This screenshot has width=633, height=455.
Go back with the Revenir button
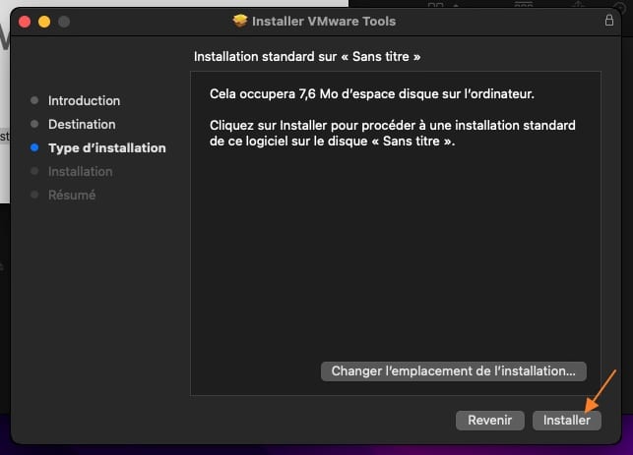[489, 420]
